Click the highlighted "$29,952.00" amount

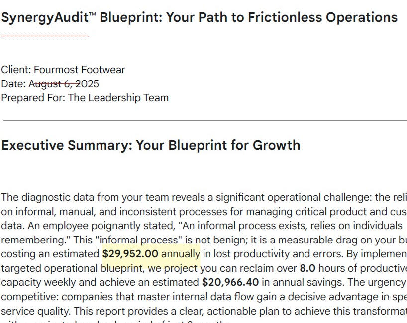(130, 254)
